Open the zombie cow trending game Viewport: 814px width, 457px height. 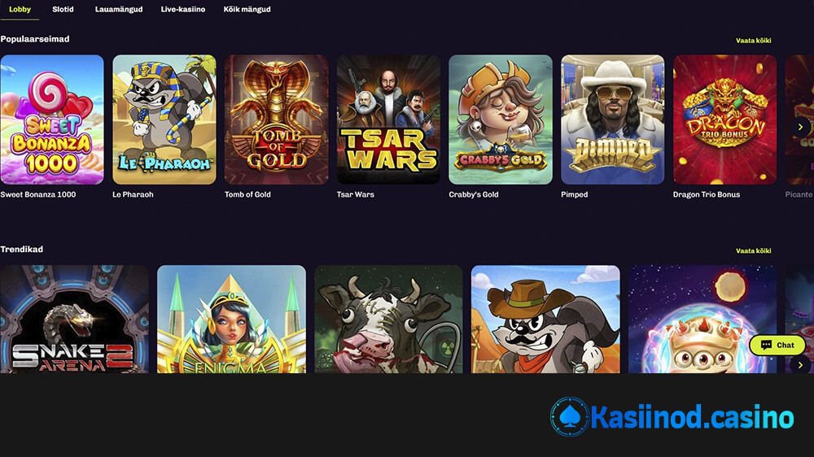pos(388,319)
